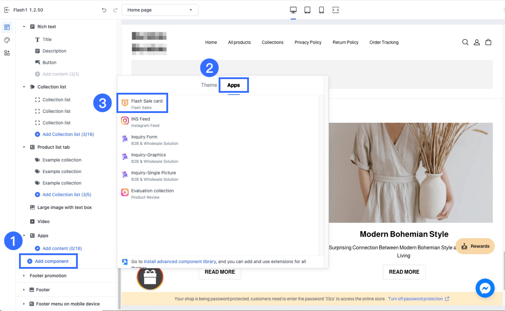Screen dimensions: 505x311
Task: Open fullscreen preview mode
Action: click(335, 10)
